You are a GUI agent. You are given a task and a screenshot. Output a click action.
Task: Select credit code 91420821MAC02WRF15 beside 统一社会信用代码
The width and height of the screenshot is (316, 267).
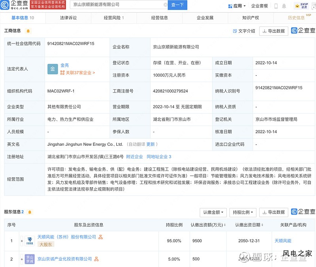[71, 43]
